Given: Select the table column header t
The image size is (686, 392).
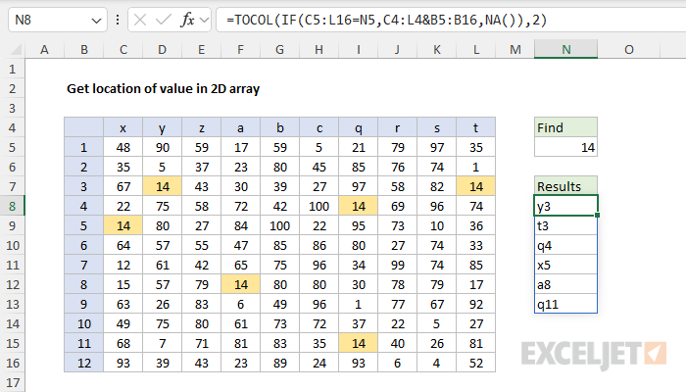Looking at the screenshot, I should [475, 127].
